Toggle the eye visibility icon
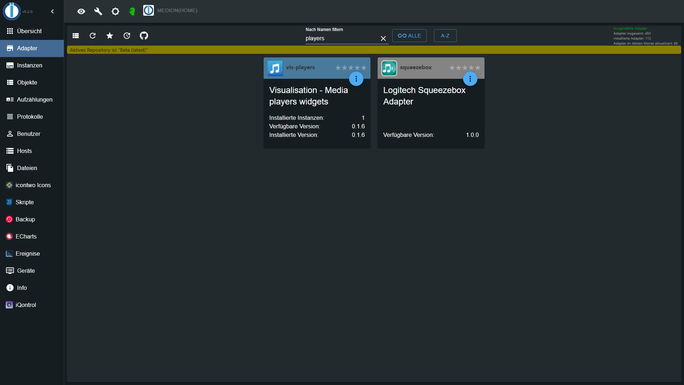 click(81, 11)
